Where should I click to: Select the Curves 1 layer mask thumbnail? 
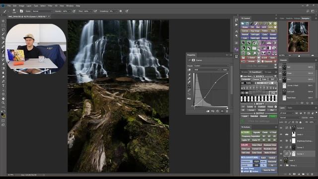294,154
